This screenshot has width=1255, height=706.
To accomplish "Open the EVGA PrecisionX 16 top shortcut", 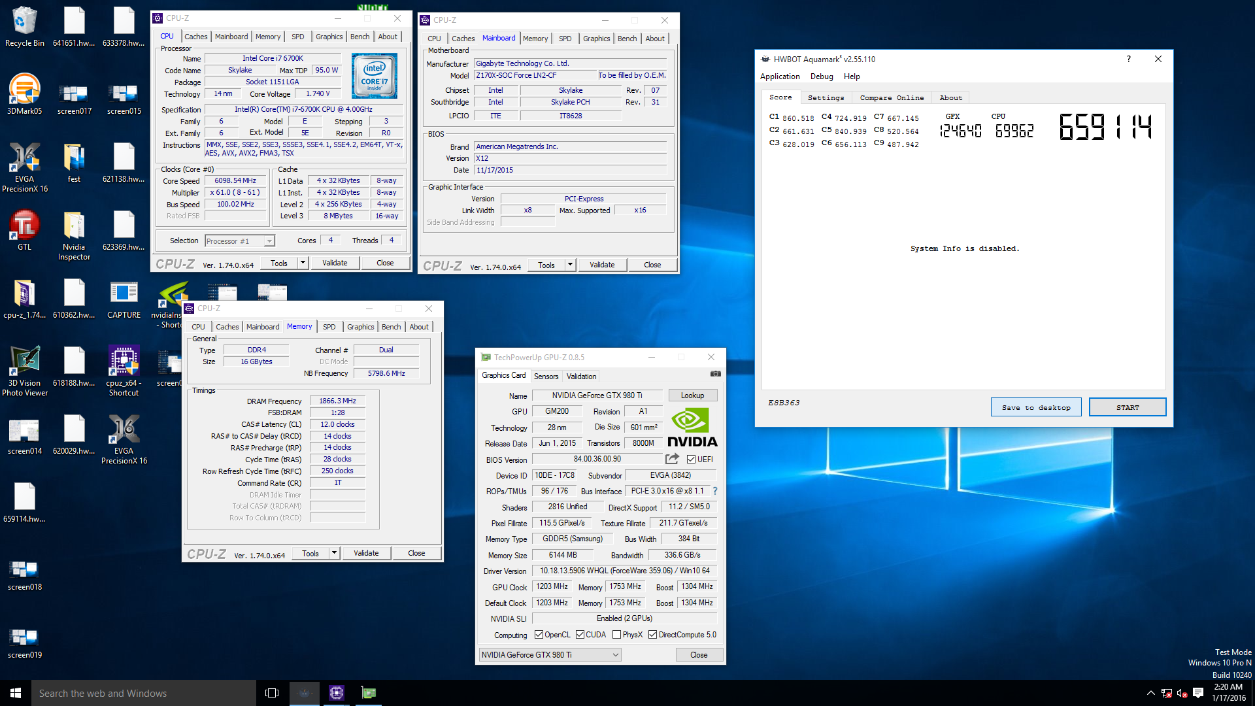I will tap(24, 167).
